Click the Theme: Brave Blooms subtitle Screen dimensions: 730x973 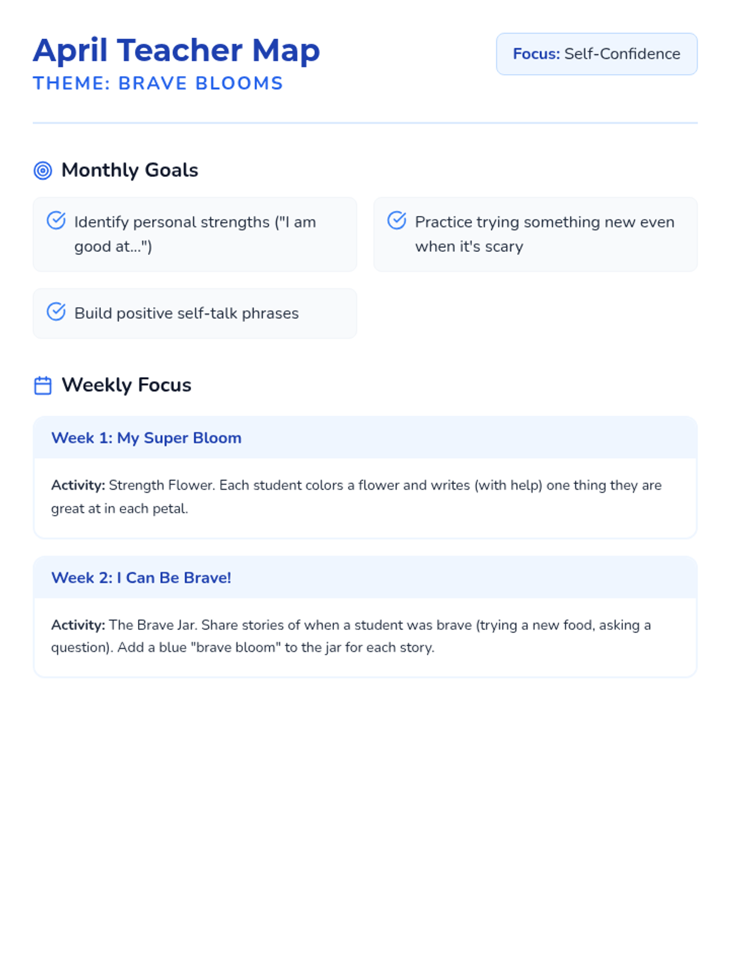click(x=158, y=83)
